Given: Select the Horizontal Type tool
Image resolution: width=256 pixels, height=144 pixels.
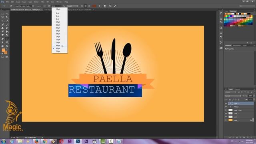Looking at the screenshot, I should point(7,39).
